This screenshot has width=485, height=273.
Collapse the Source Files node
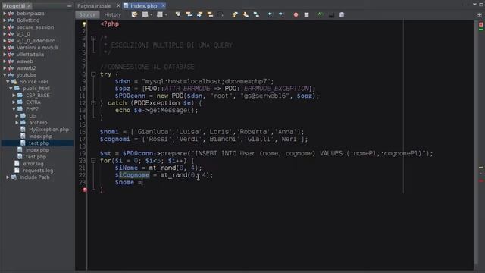pos(8,82)
